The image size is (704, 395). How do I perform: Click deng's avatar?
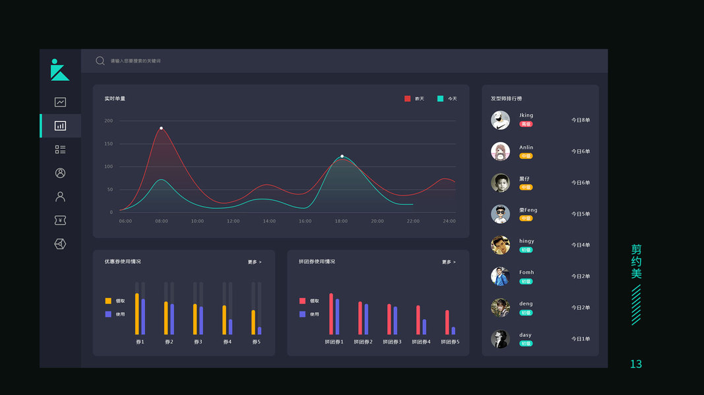click(500, 307)
